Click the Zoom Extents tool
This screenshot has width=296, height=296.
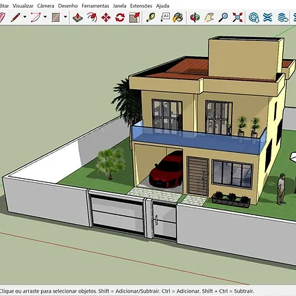tap(238, 17)
